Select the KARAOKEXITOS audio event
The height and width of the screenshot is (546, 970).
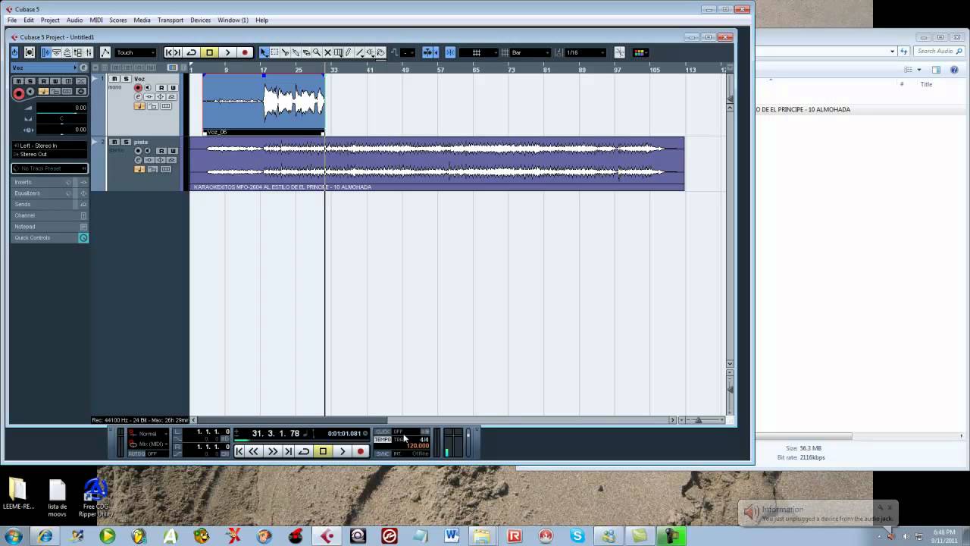(x=437, y=164)
